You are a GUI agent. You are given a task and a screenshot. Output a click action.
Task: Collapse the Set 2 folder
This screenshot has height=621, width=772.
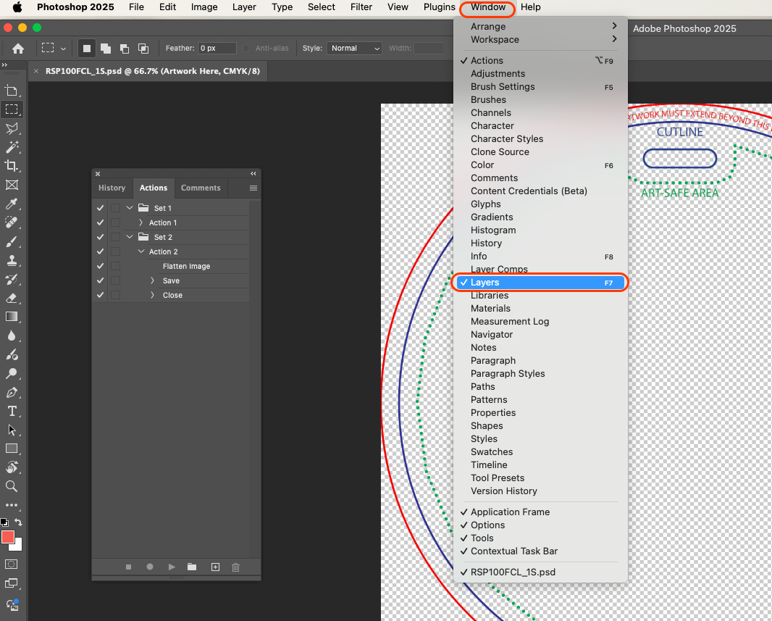pos(130,237)
